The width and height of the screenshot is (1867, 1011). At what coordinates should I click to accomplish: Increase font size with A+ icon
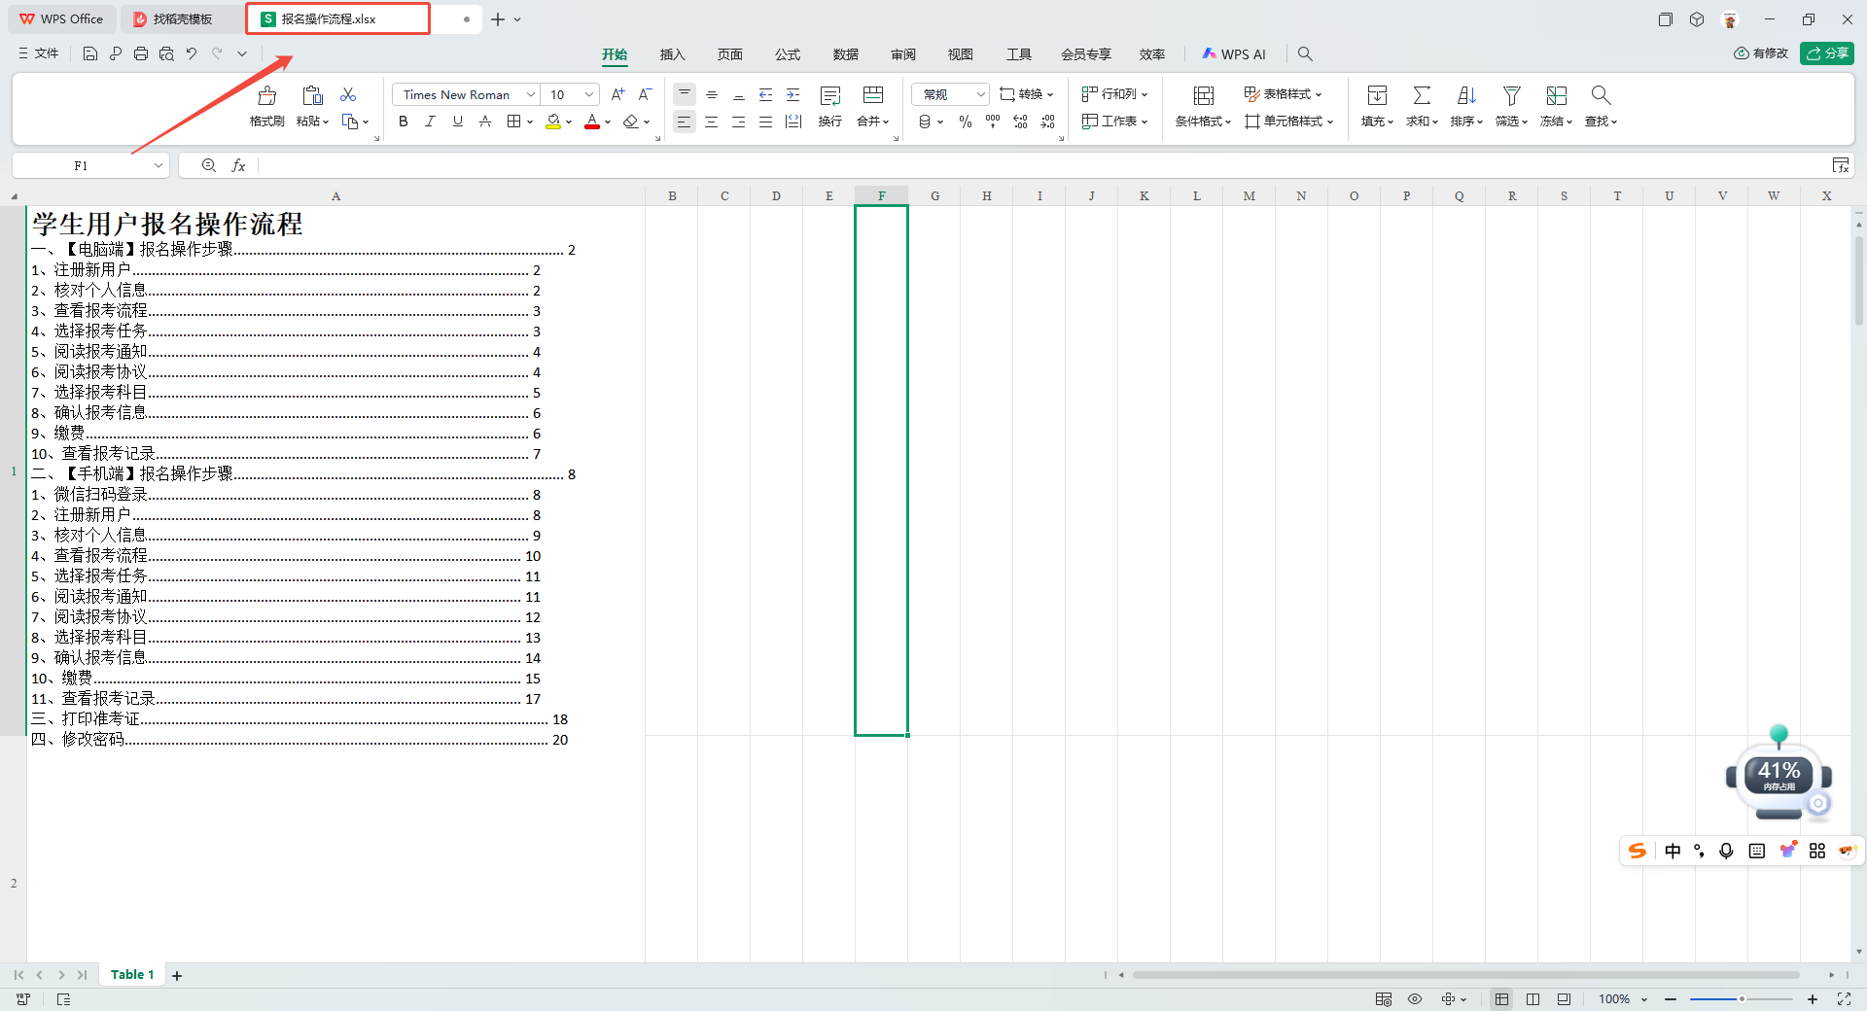click(x=617, y=94)
